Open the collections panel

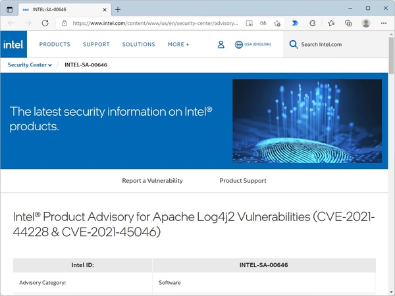[348, 23]
